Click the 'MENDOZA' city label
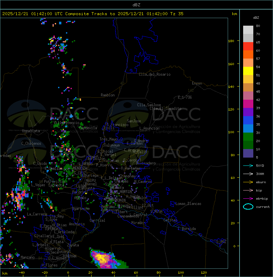273x277 pixels. (x=80, y=168)
